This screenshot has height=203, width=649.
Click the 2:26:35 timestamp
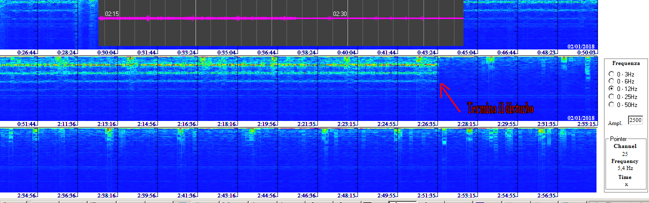tap(426, 123)
